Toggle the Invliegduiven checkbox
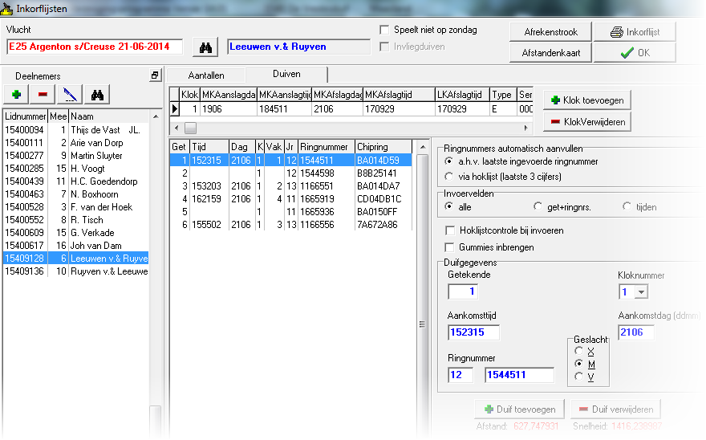The width and height of the screenshot is (706, 440). point(384,47)
